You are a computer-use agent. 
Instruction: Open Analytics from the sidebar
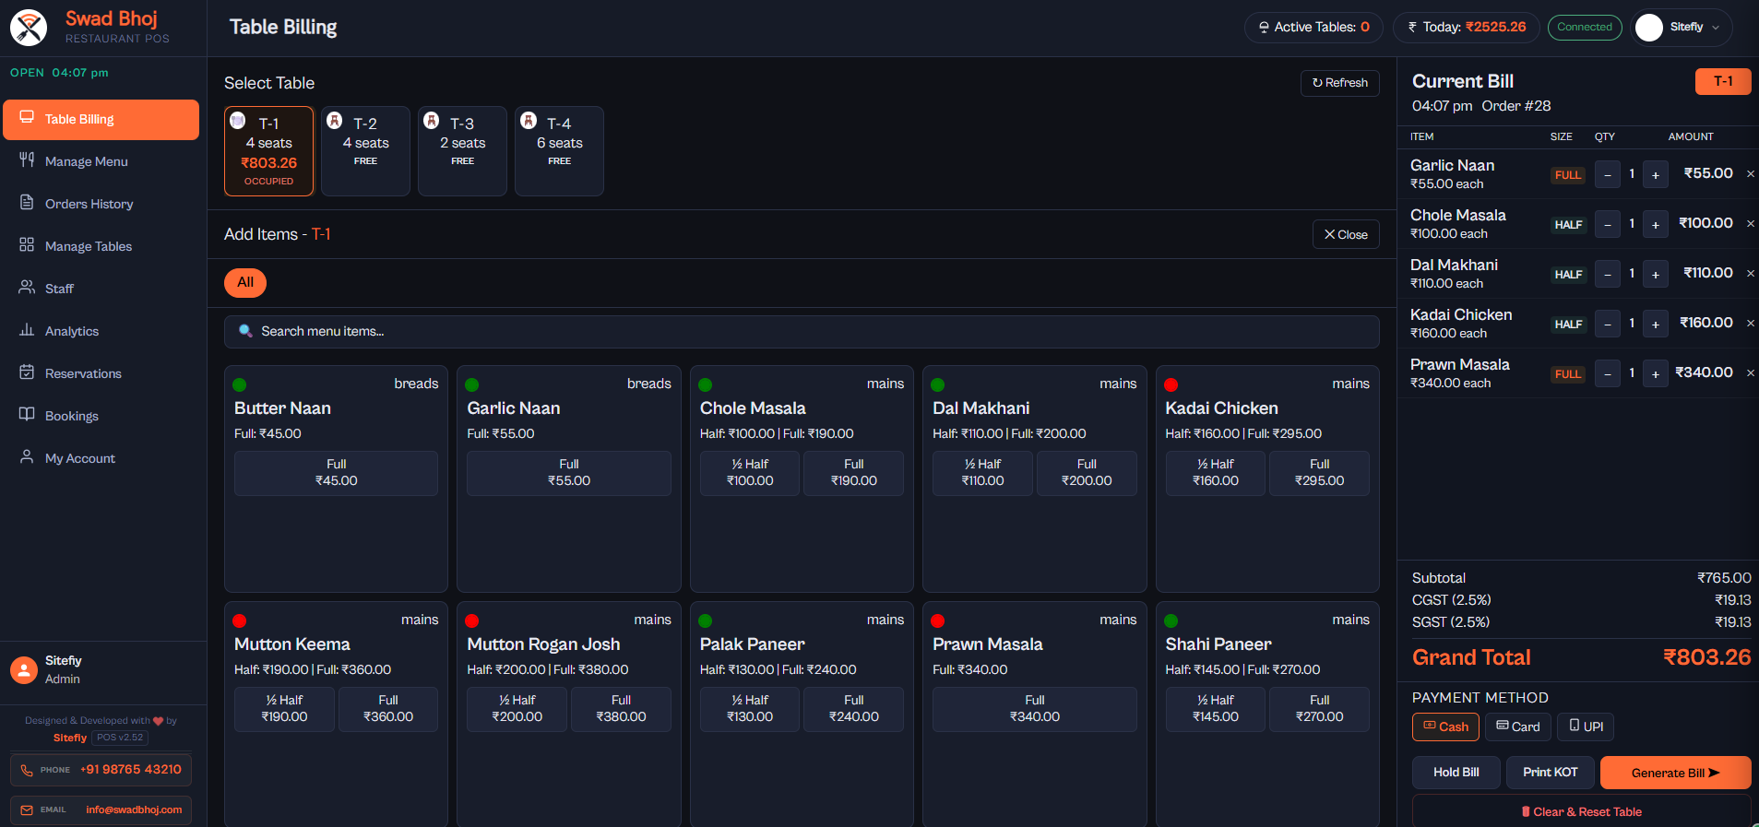pyautogui.click(x=71, y=331)
